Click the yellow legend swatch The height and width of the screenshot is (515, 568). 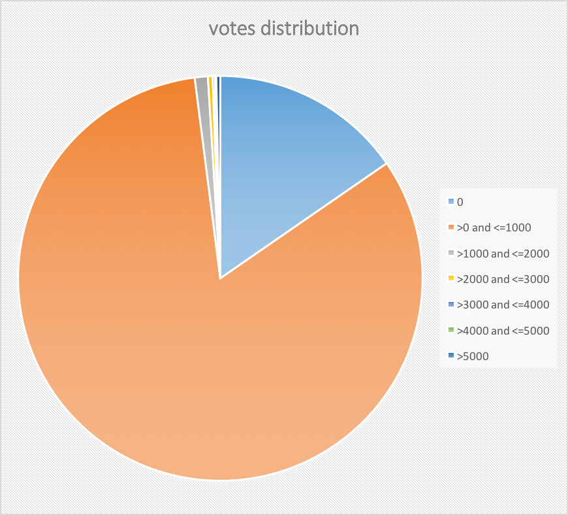[x=451, y=279]
